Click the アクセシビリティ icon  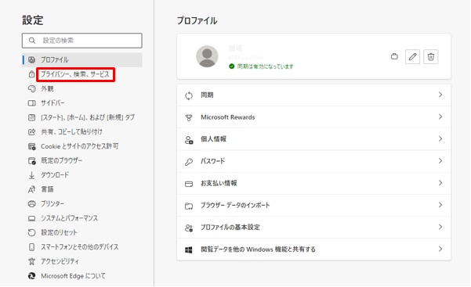click(x=31, y=261)
